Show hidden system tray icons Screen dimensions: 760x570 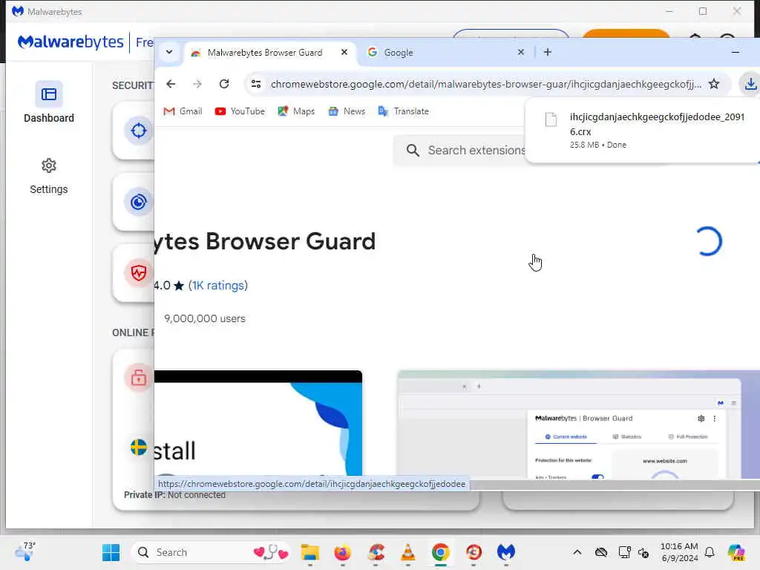pyautogui.click(x=577, y=552)
